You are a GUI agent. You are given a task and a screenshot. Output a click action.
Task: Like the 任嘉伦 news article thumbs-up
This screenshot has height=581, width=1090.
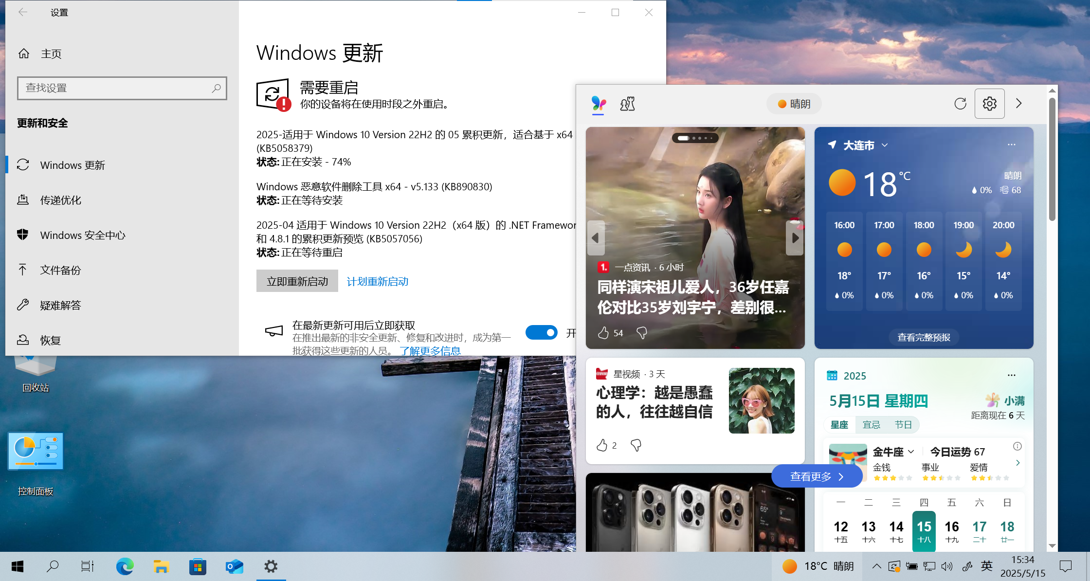pyautogui.click(x=603, y=333)
